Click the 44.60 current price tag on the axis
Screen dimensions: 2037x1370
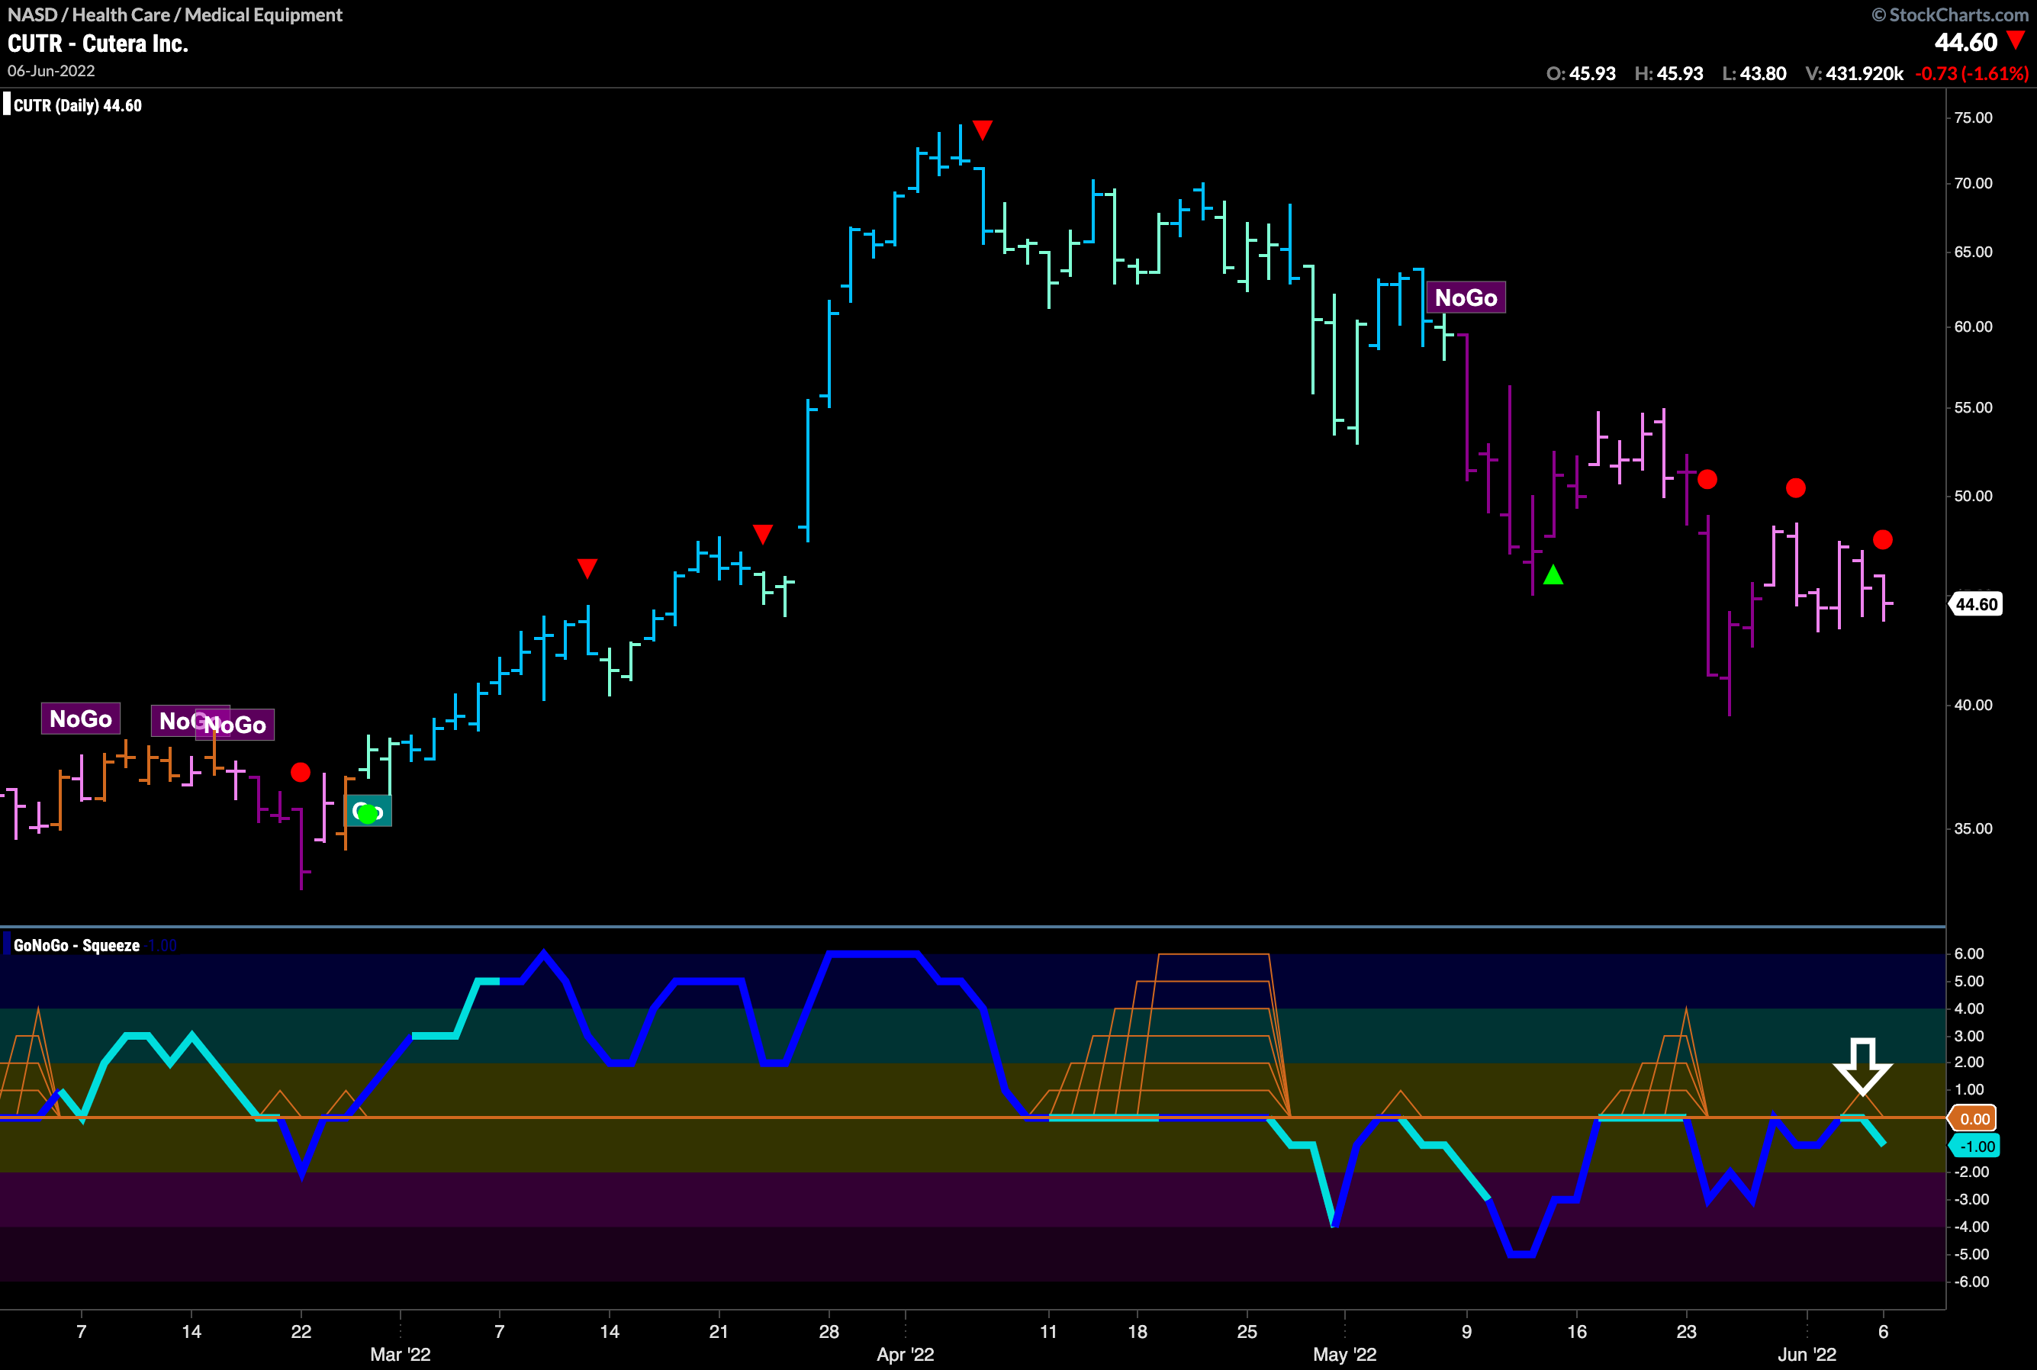coord(1975,603)
